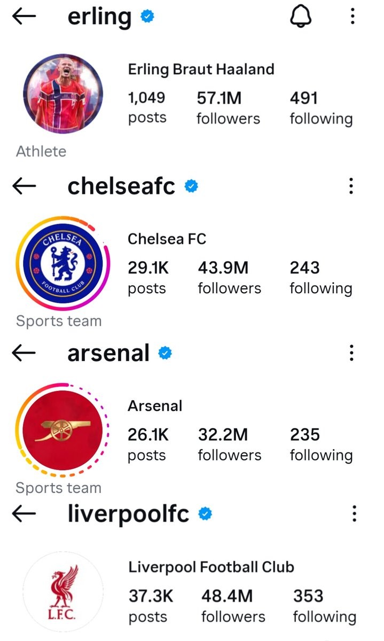The height and width of the screenshot is (641, 384).
Task: Go back using arrow beside chelseafc
Action: (24, 186)
